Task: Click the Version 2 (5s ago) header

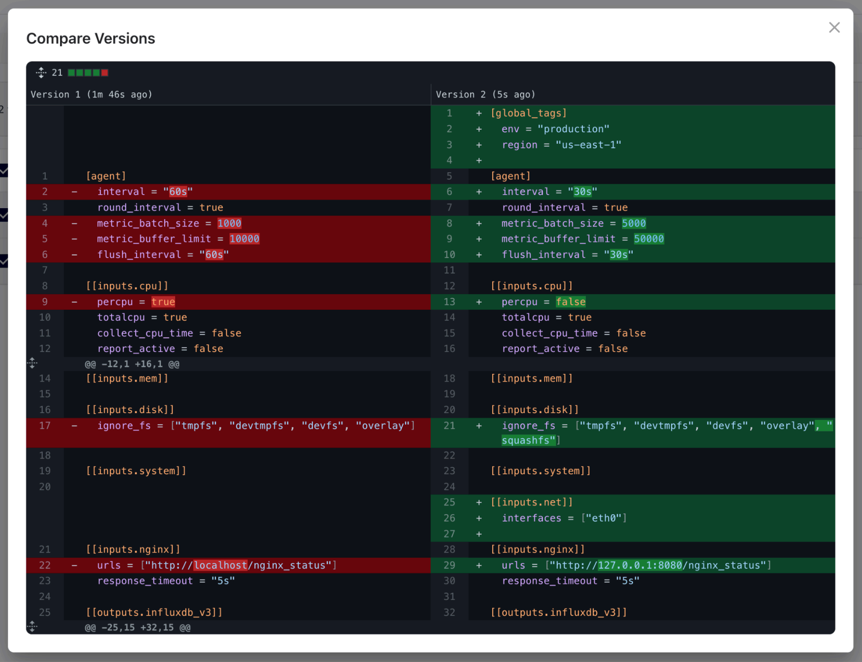Action: (485, 95)
